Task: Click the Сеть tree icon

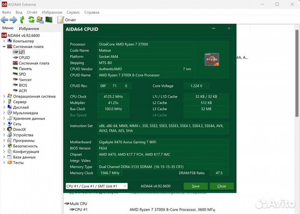Action: pyautogui.click(x=10, y=124)
